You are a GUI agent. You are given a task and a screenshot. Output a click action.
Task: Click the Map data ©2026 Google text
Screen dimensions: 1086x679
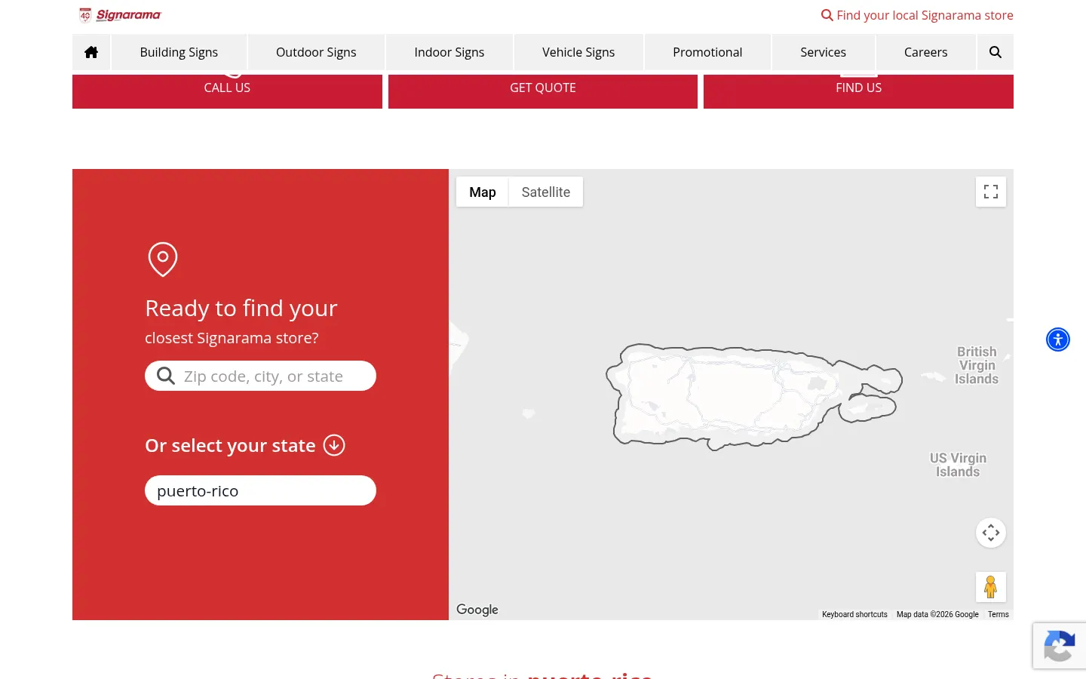[937, 614]
